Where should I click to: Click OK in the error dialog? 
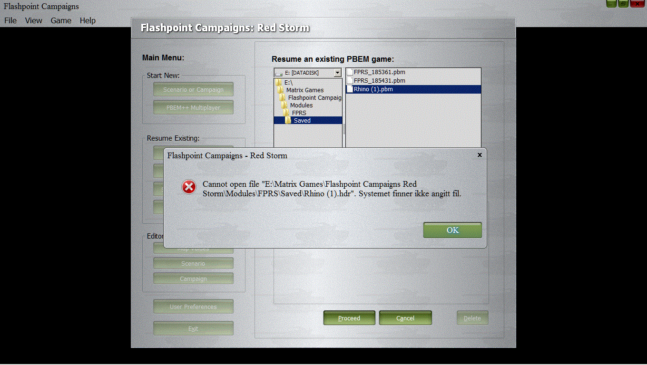(452, 230)
